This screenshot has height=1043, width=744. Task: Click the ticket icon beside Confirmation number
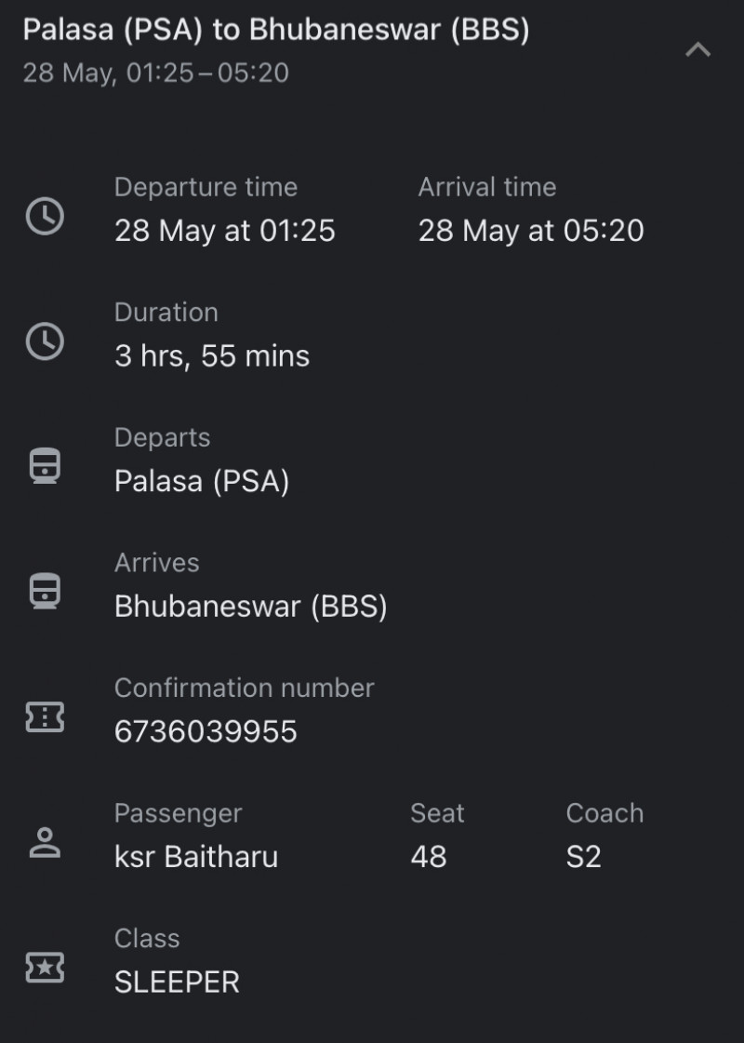click(x=45, y=716)
